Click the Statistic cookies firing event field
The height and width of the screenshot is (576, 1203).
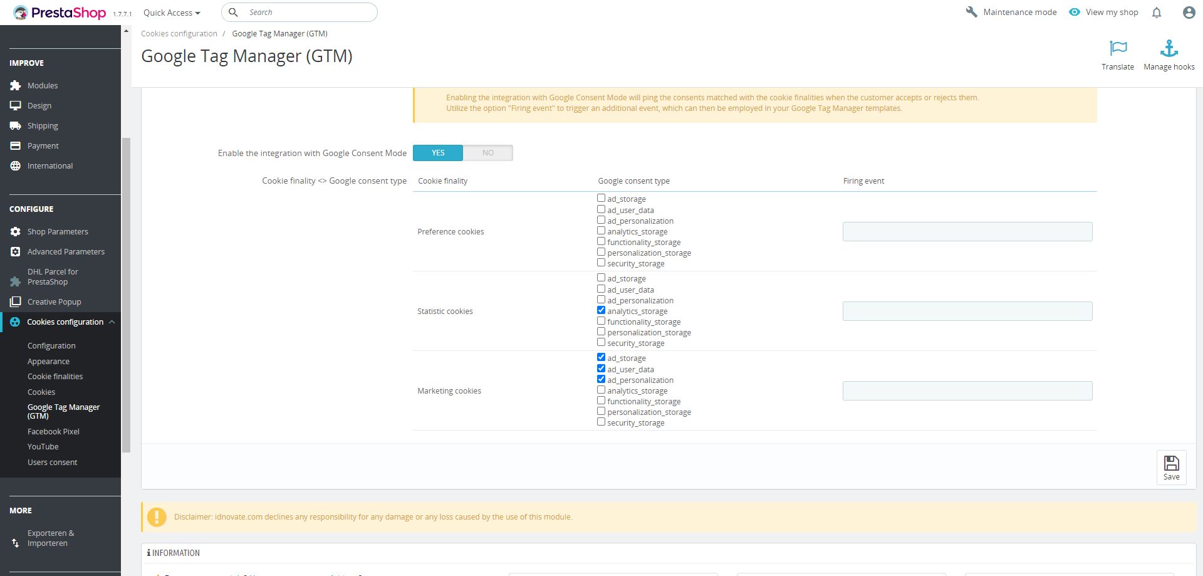click(967, 311)
